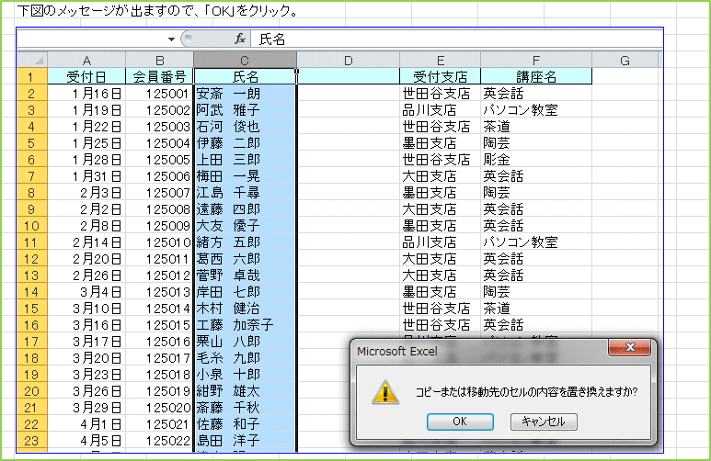Select column B header
Viewport: 711px width, 461px height.
160,60
